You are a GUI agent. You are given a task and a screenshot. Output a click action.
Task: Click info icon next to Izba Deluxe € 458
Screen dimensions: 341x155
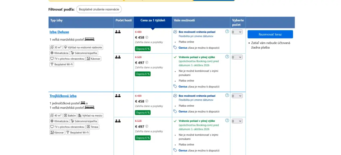click(147, 37)
